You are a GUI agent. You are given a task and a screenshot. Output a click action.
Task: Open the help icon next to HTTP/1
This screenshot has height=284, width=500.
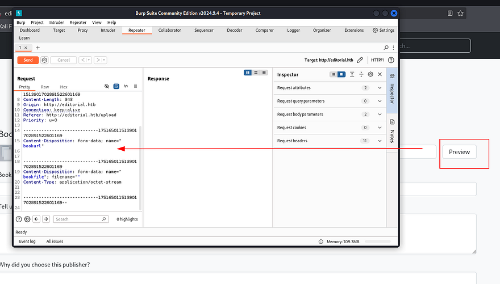tap(391, 60)
